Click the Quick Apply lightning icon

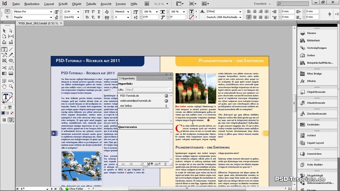pos(330,14)
